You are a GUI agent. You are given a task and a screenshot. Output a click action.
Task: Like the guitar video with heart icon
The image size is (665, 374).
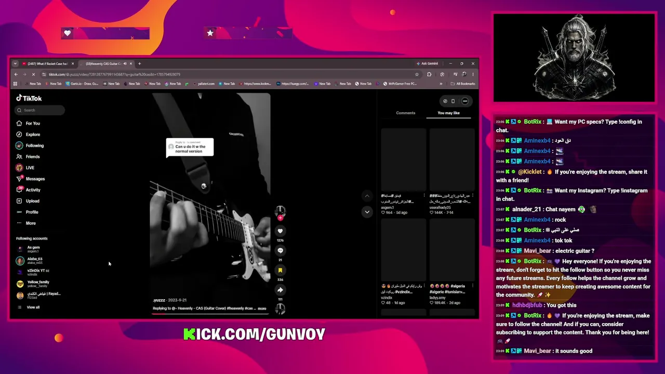[280, 231]
